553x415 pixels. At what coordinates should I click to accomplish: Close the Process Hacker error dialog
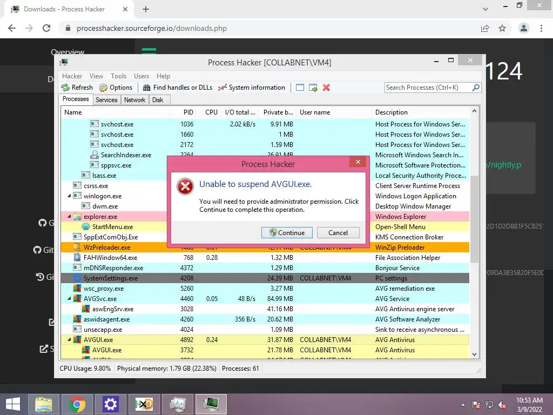(358, 162)
